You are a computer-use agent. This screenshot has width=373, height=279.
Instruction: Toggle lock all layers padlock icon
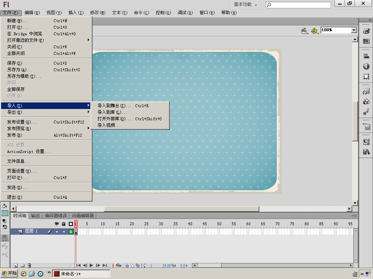tap(63, 224)
